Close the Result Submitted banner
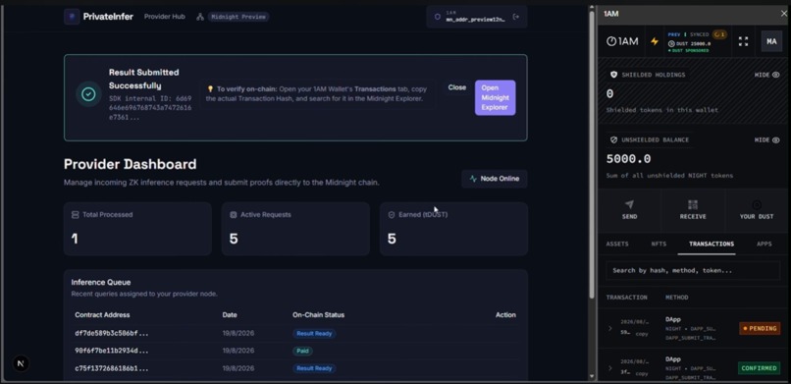 point(457,87)
